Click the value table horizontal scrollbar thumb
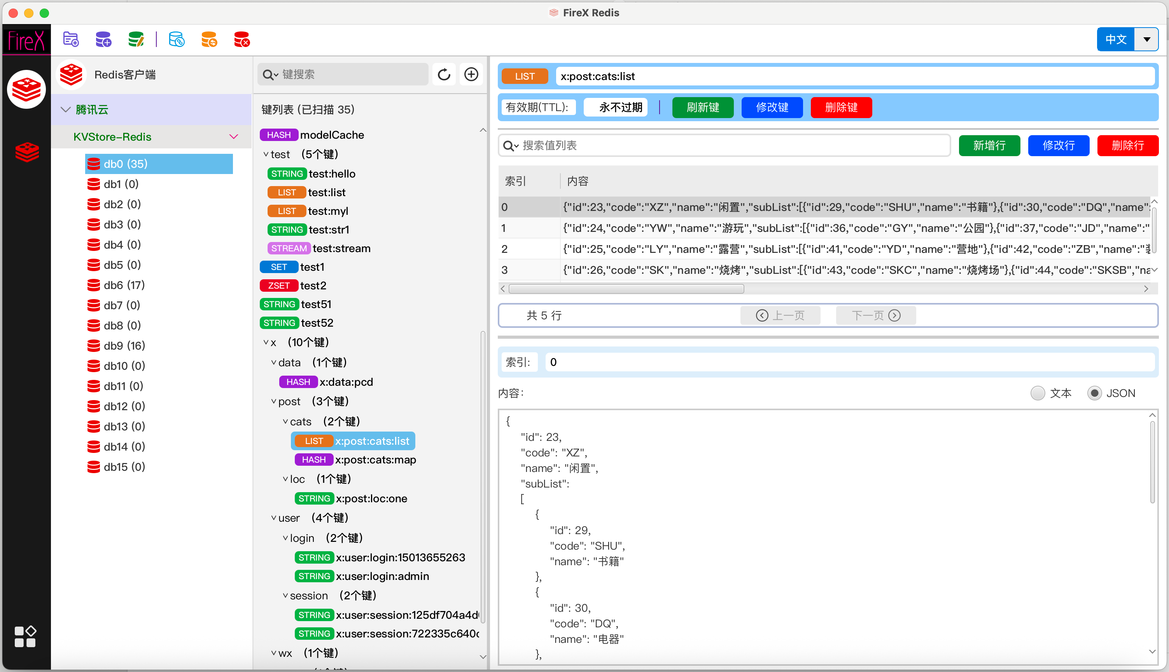Viewport: 1169px width, 672px height. click(x=626, y=289)
